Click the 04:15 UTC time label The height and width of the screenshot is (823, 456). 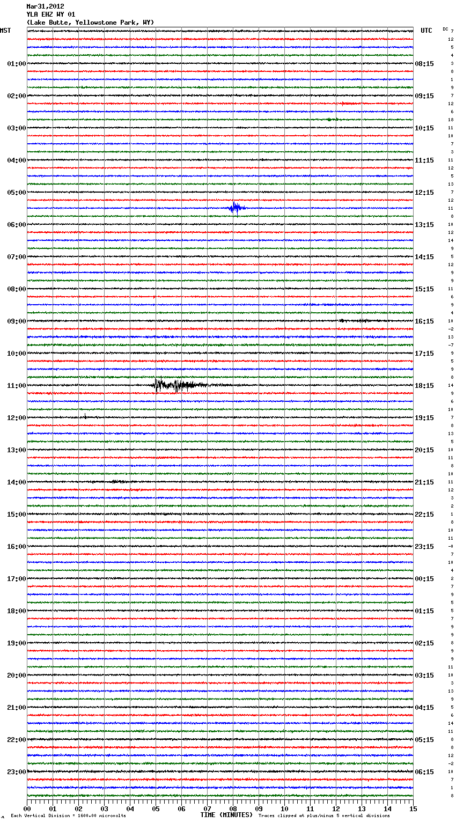tap(424, 708)
